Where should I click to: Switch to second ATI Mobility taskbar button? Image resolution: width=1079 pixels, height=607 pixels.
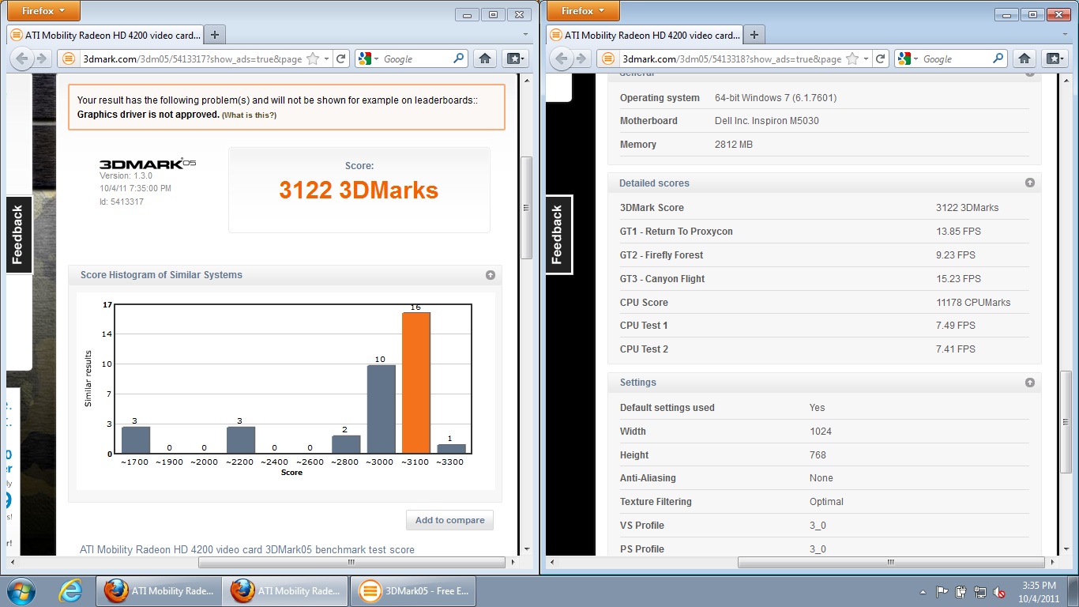pos(285,591)
